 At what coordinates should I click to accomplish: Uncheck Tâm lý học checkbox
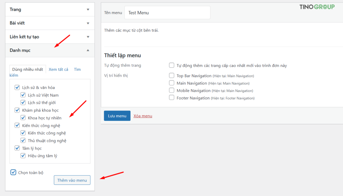(17, 148)
